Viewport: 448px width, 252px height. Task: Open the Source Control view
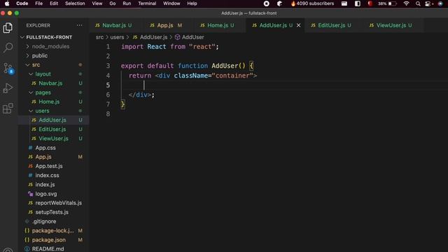tap(8, 69)
